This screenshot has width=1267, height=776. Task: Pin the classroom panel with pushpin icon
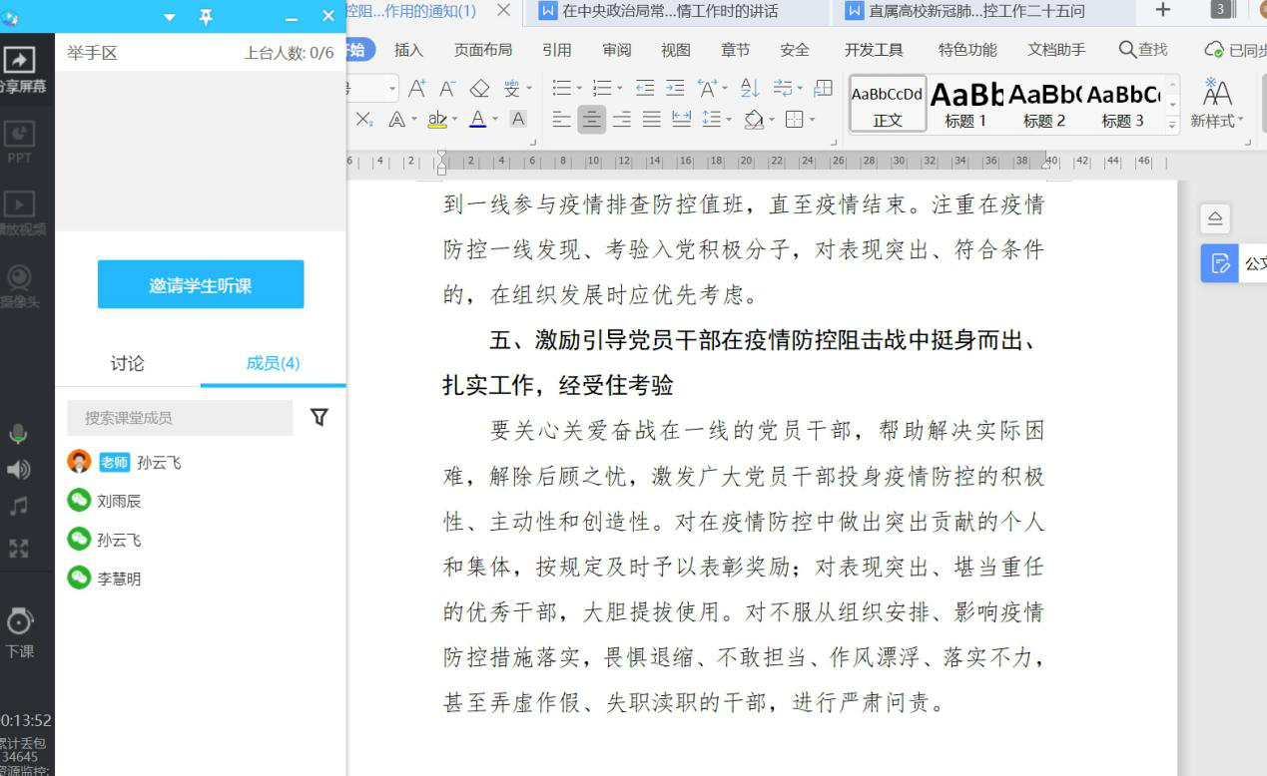click(x=206, y=17)
